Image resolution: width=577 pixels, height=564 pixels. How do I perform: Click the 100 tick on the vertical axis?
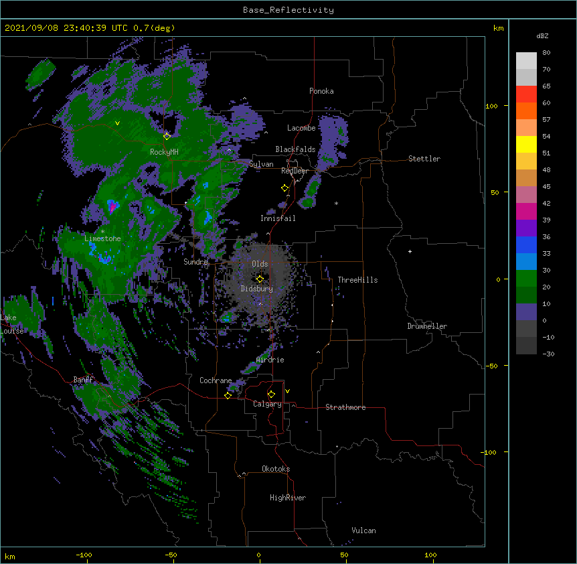coord(491,107)
